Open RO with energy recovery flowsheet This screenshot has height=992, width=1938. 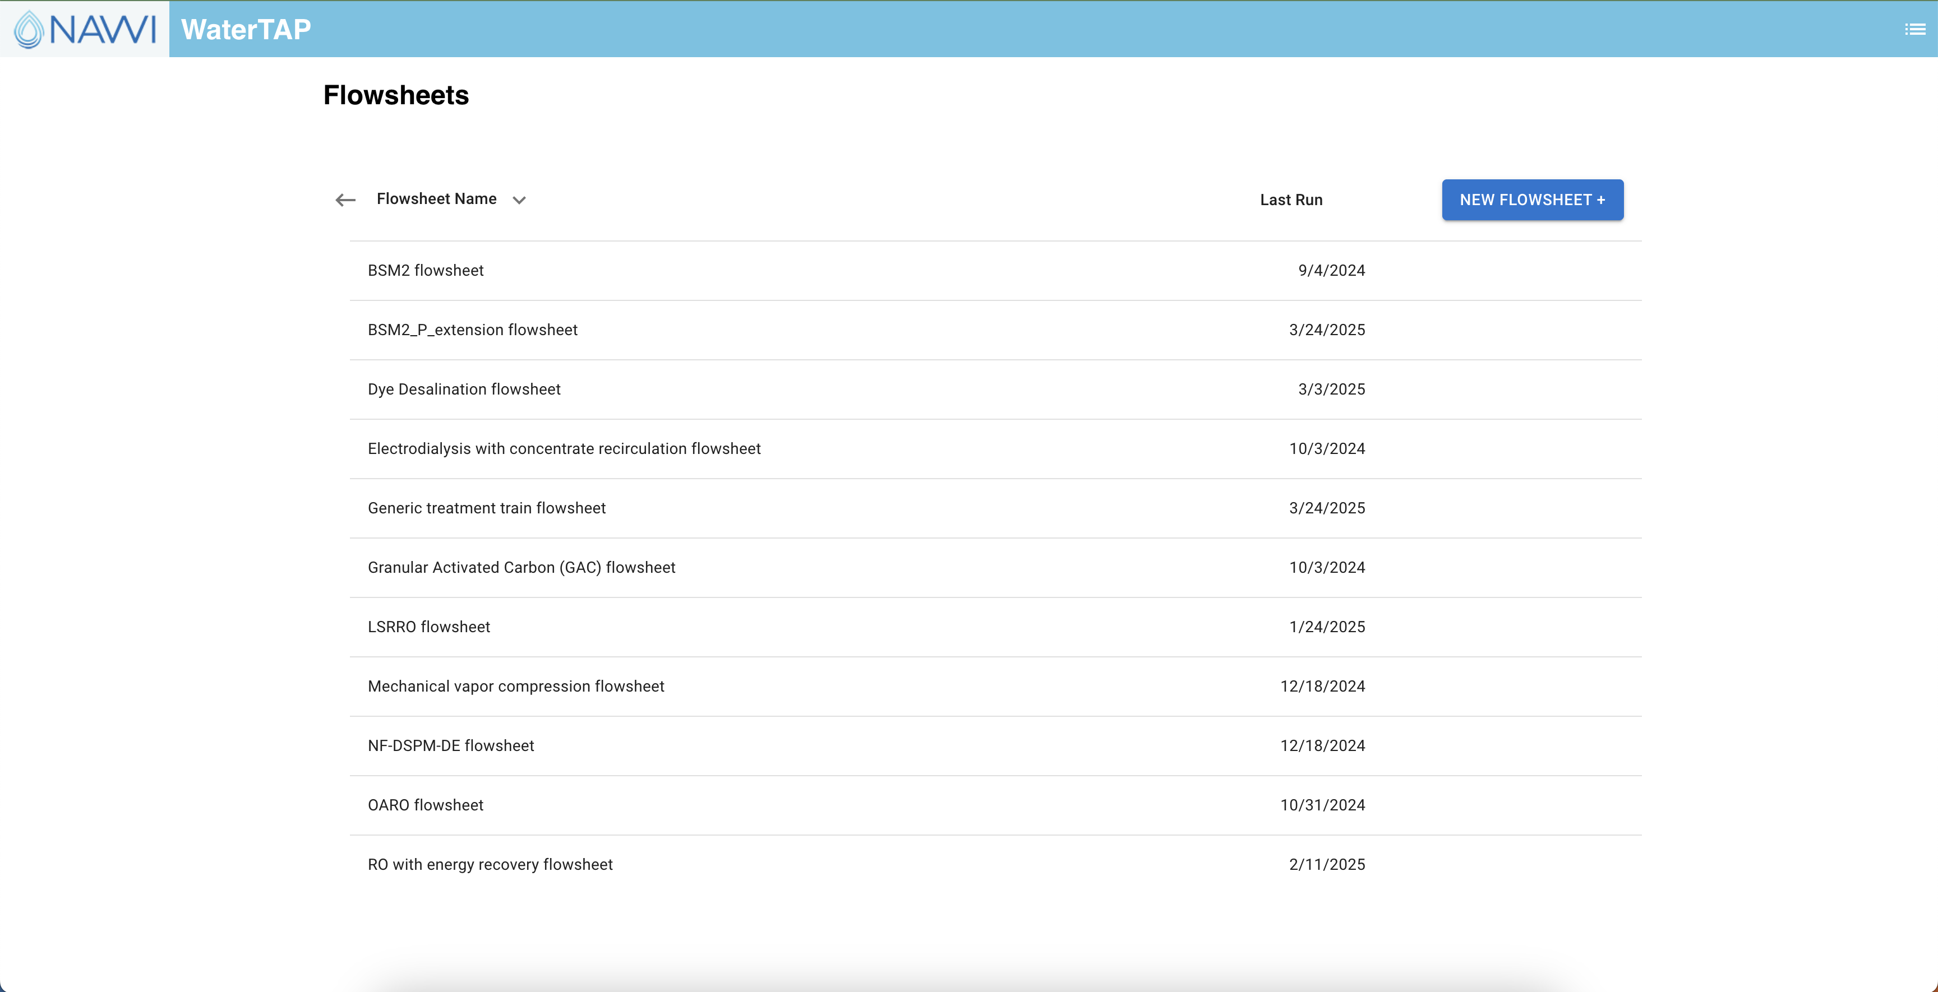[995, 865]
